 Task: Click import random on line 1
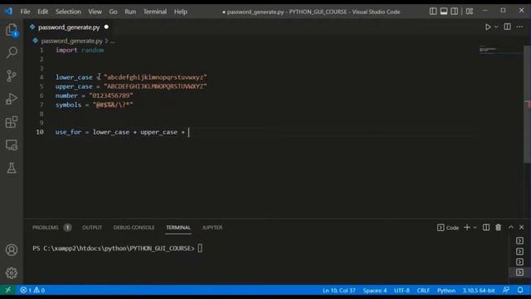tap(80, 50)
